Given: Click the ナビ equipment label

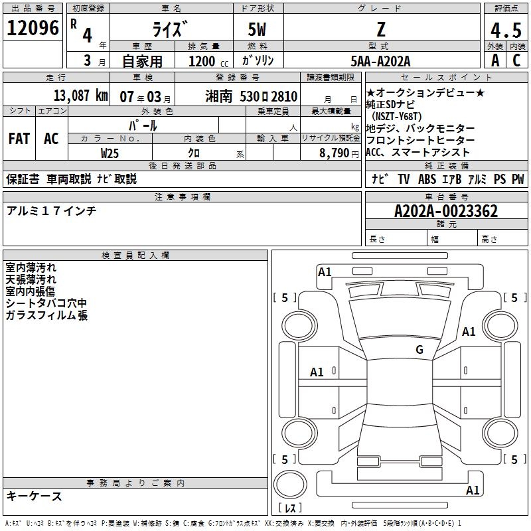Looking at the screenshot, I should 380,179.
